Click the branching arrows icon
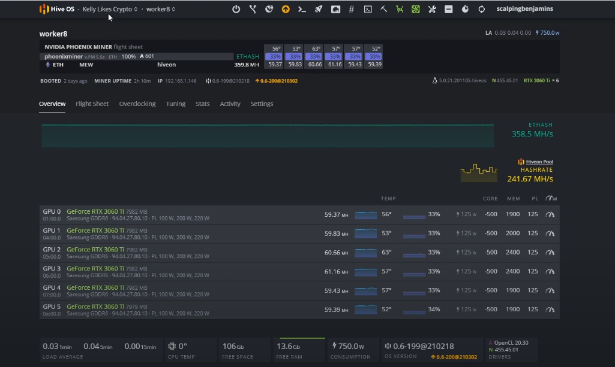Viewport: 615px width, 367px height. click(253, 9)
